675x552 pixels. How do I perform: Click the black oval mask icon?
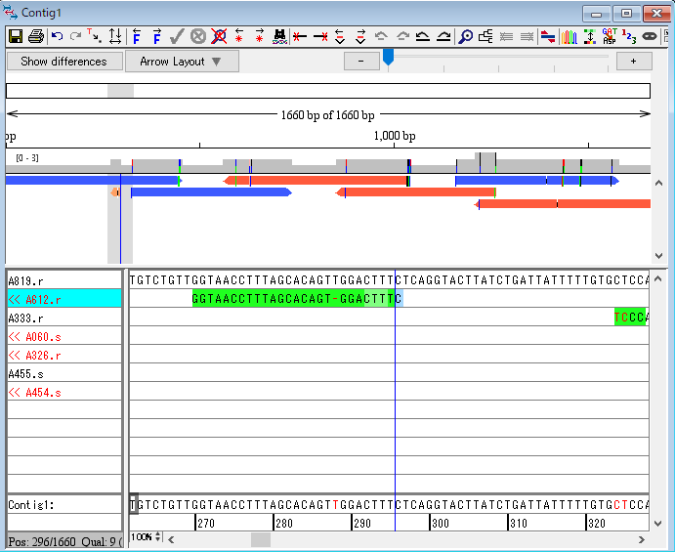pyautogui.click(x=650, y=36)
